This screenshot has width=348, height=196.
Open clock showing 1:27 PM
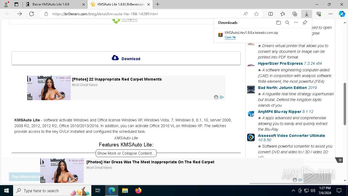325,191
